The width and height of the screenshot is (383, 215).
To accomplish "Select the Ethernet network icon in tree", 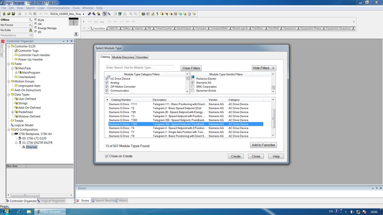I will [24, 147].
